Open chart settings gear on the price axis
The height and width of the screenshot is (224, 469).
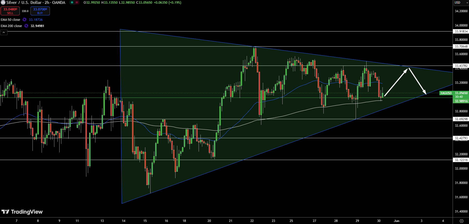pos(461,221)
